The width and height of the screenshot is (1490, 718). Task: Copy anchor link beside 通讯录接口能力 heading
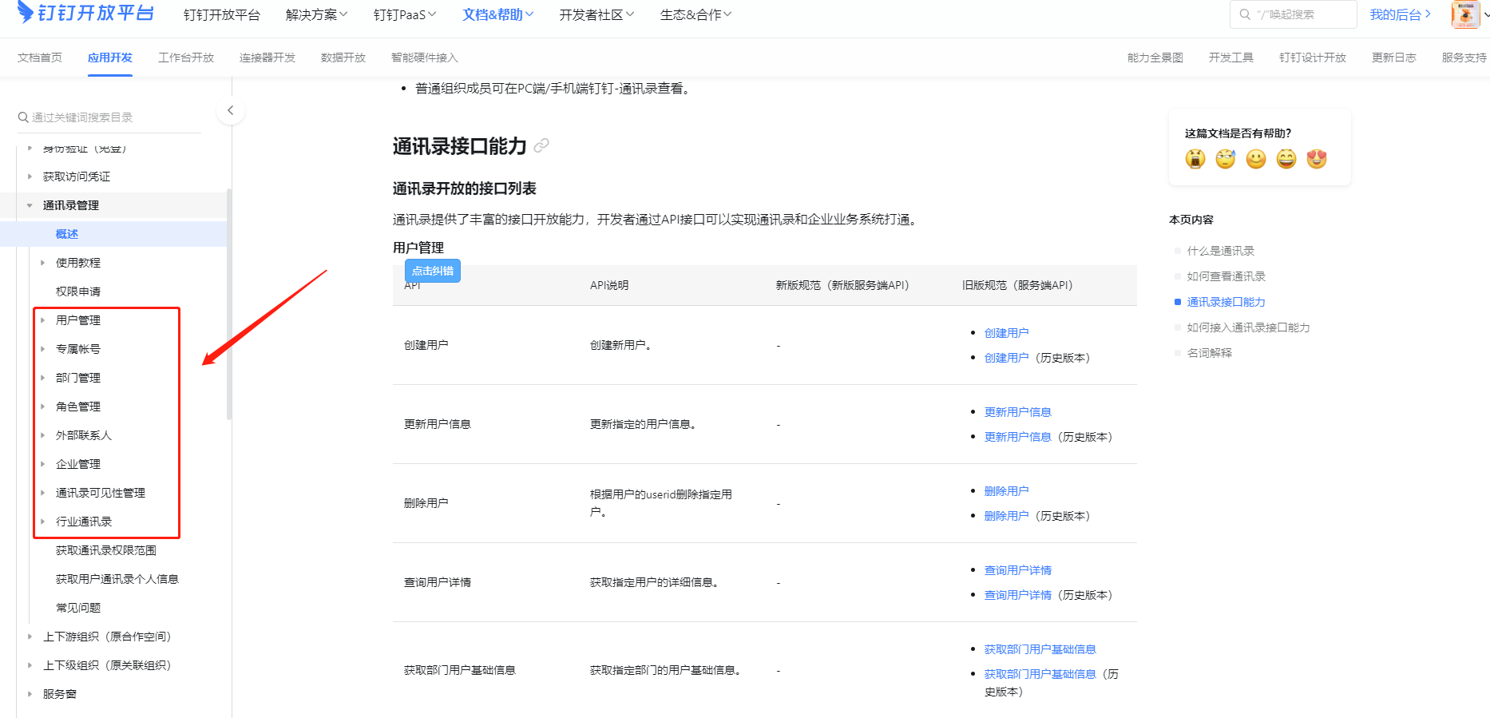541,145
